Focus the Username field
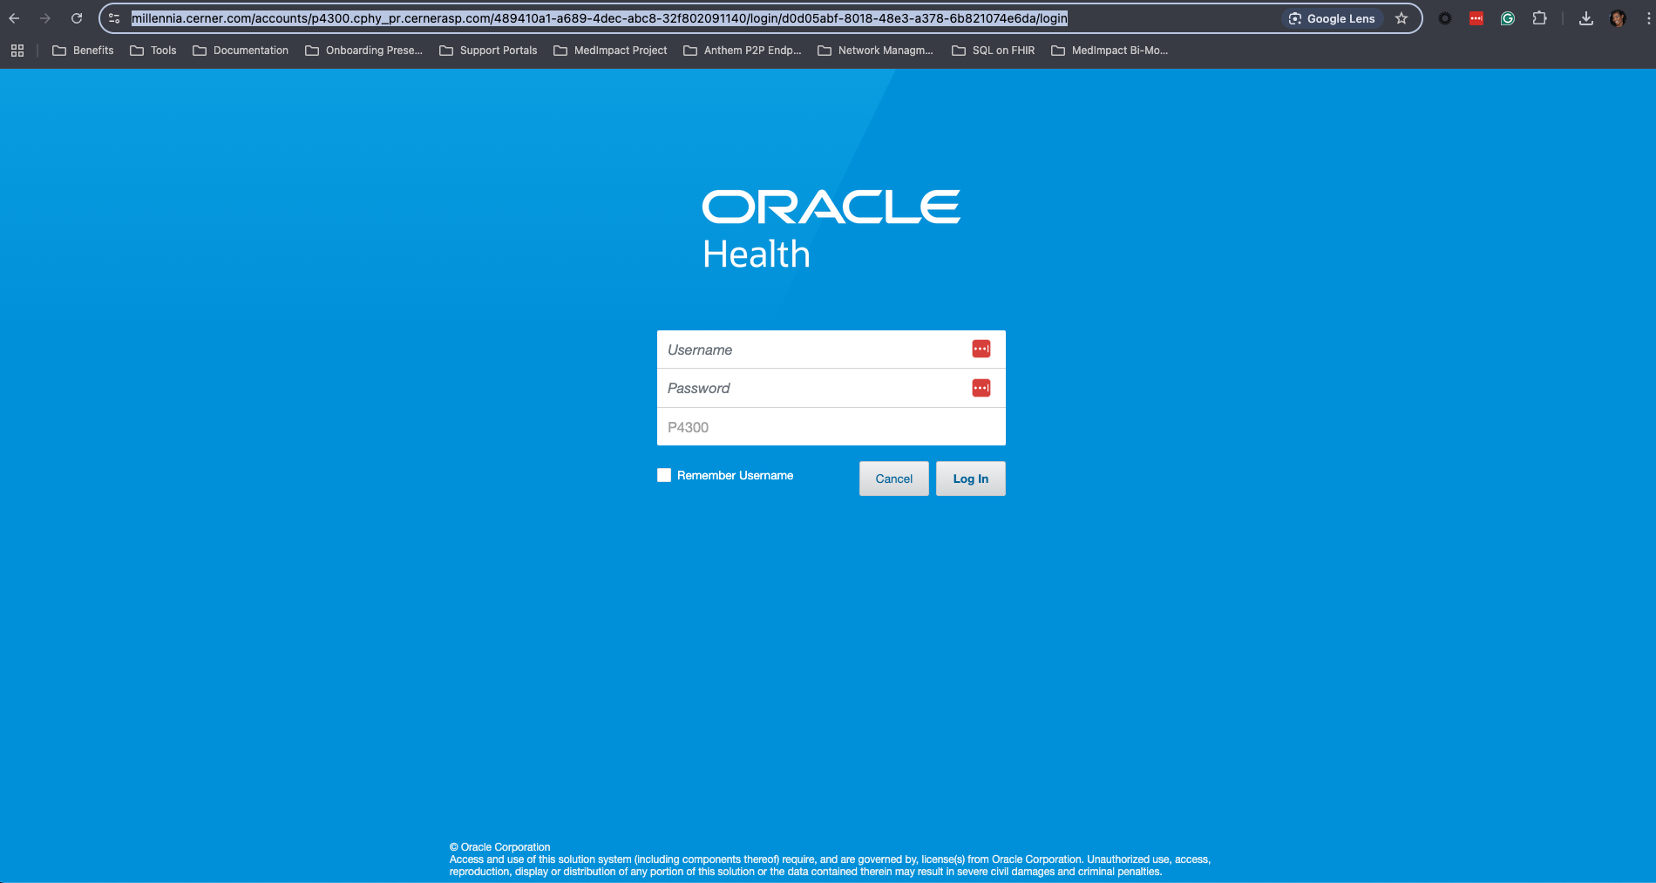The height and width of the screenshot is (883, 1656). click(831, 350)
